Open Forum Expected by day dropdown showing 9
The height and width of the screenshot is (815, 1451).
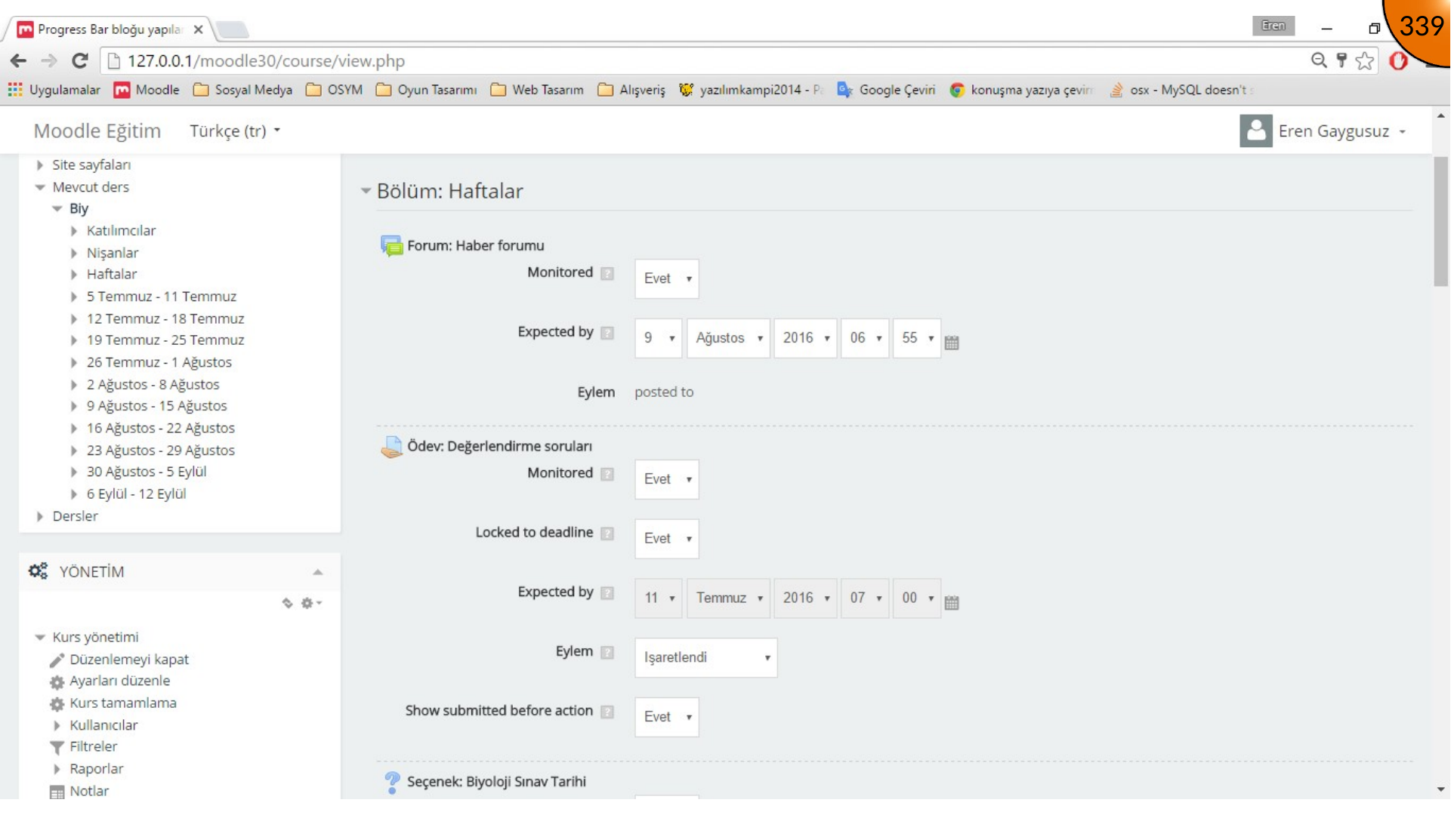coord(659,338)
